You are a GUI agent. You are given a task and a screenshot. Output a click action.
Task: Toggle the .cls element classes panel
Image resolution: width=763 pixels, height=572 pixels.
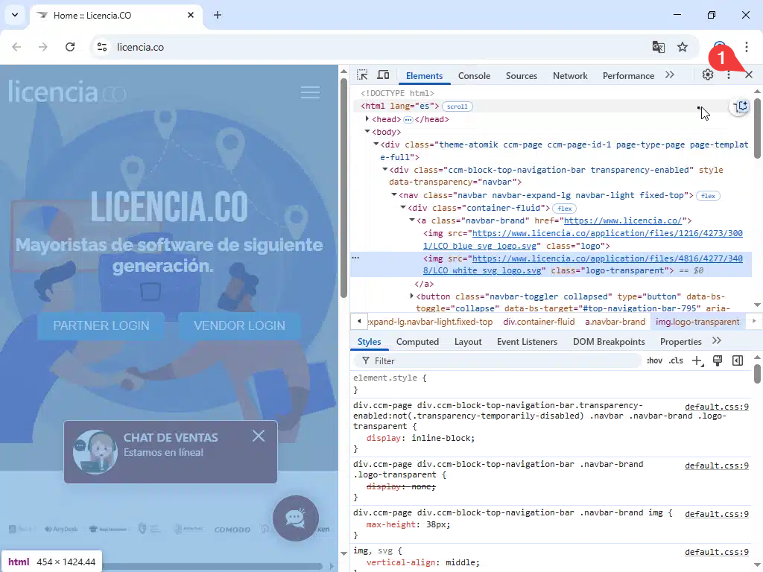(x=676, y=360)
